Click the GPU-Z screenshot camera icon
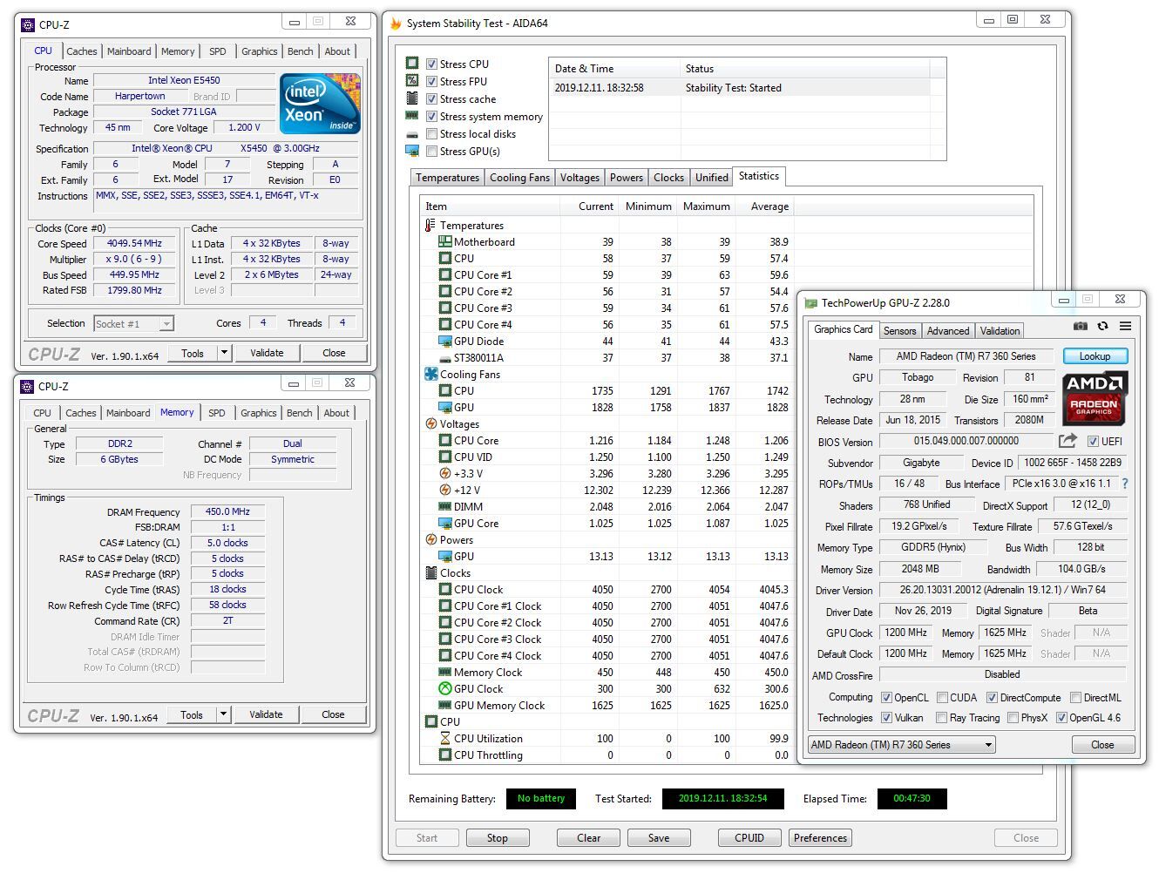This screenshot has height=873, width=1159. tap(1080, 326)
